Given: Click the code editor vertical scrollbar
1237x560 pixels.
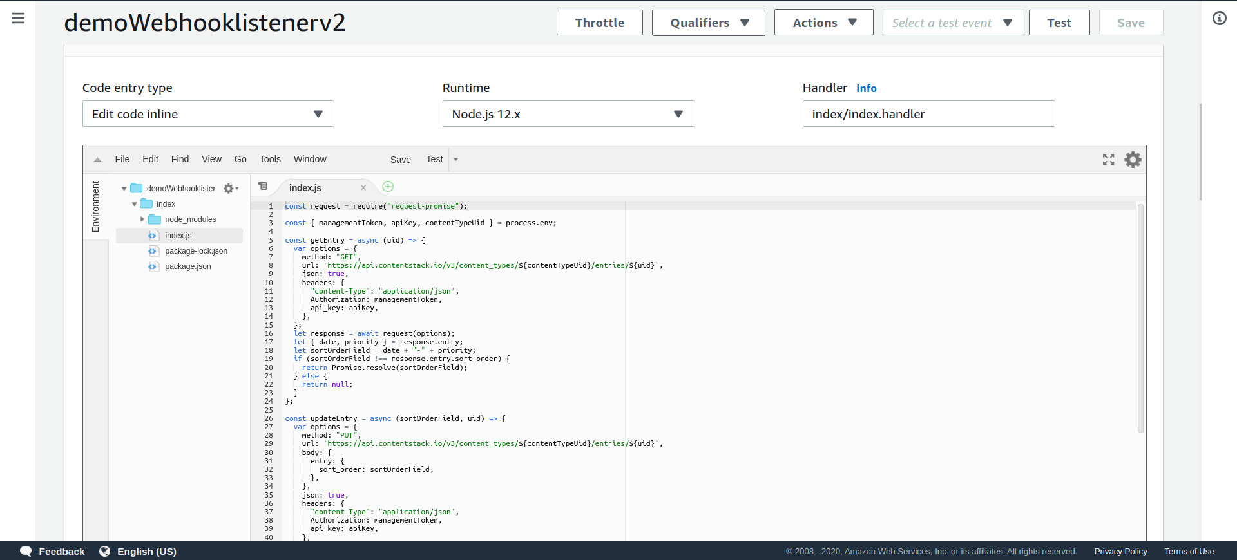Looking at the screenshot, I should coord(1140,318).
